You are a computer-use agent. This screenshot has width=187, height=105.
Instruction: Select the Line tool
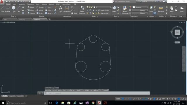2,9
